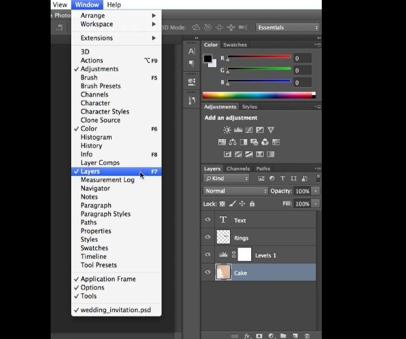Open the Kind layer filter dropdown
Image resolution: width=406 pixels, height=339 pixels.
[227, 178]
